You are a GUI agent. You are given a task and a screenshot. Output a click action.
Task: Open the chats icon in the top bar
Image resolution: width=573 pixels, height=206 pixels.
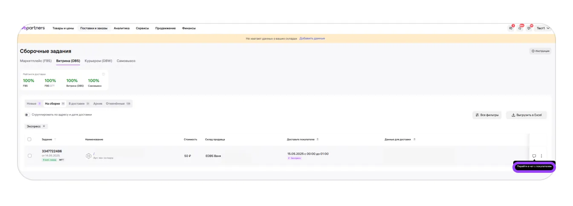click(511, 28)
